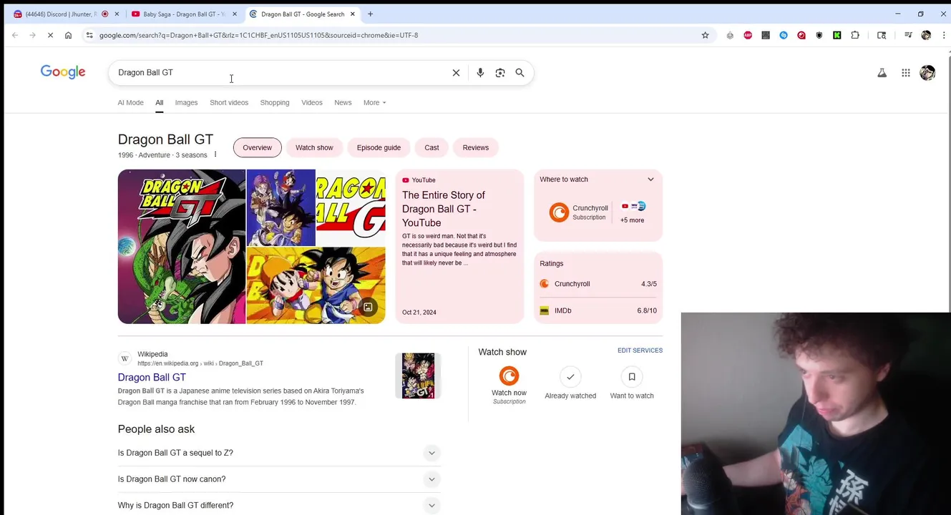Open Chrome profile avatar in toolbar
Image resolution: width=951 pixels, height=515 pixels.
pos(926,35)
